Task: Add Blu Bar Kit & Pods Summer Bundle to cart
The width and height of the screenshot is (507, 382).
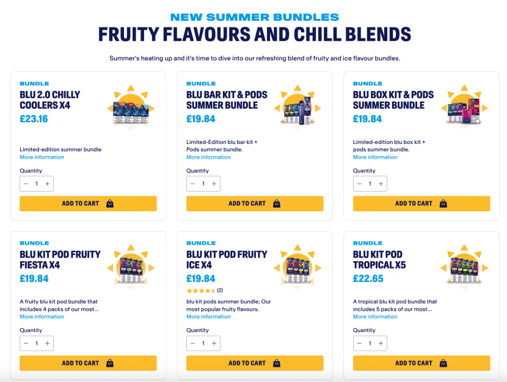Action: pyautogui.click(x=255, y=203)
